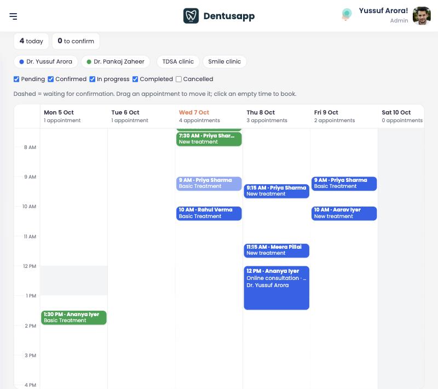Select the Sat 10 Oct column header
Viewport: 438px width, 389px height.
coord(401,116)
